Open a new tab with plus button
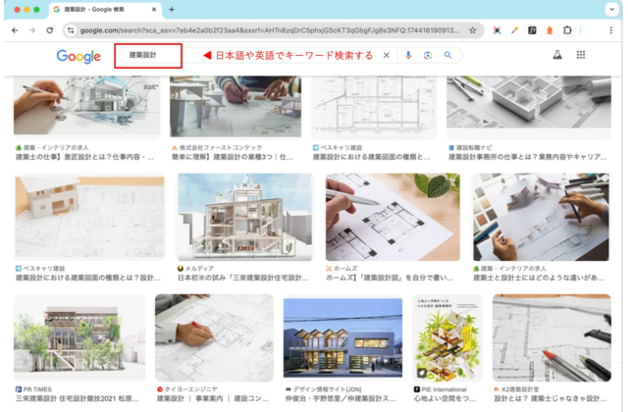The height and width of the screenshot is (412, 628). (172, 9)
